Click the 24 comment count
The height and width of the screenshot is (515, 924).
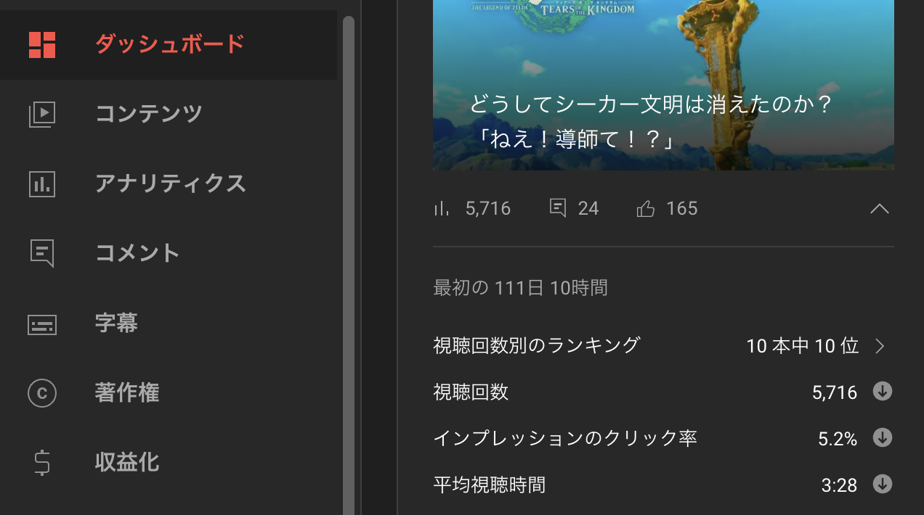pyautogui.click(x=588, y=209)
